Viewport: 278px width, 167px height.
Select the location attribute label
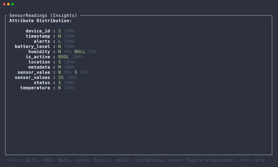(x=39, y=62)
